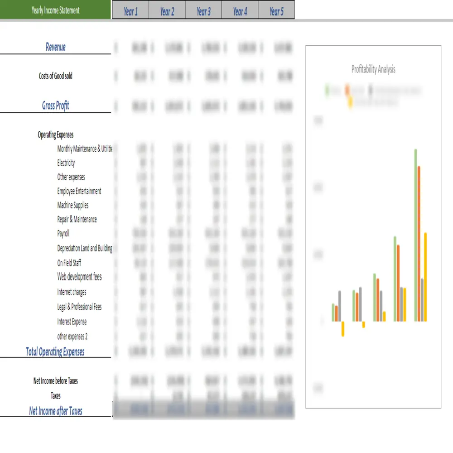Select the tallest green bar in chart

pyautogui.click(x=415, y=235)
